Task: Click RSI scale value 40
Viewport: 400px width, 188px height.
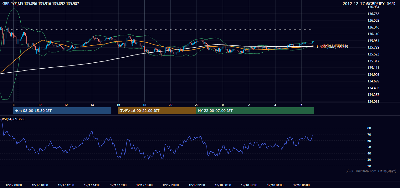Action: (x=369, y=154)
